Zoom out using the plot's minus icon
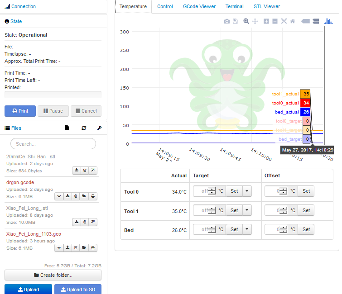342x294 pixels. 275,21
